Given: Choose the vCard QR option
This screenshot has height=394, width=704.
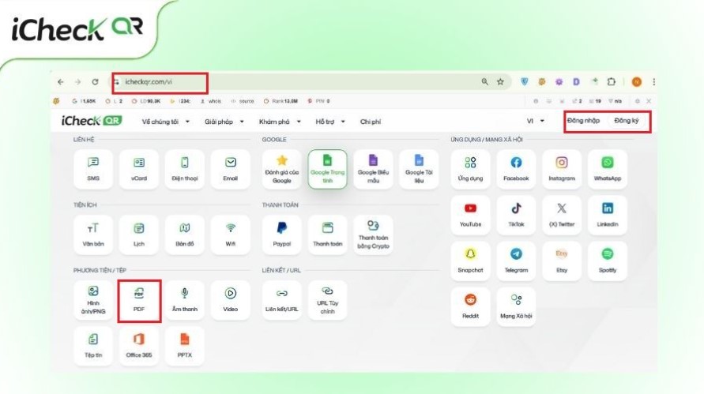Looking at the screenshot, I should tap(139, 169).
